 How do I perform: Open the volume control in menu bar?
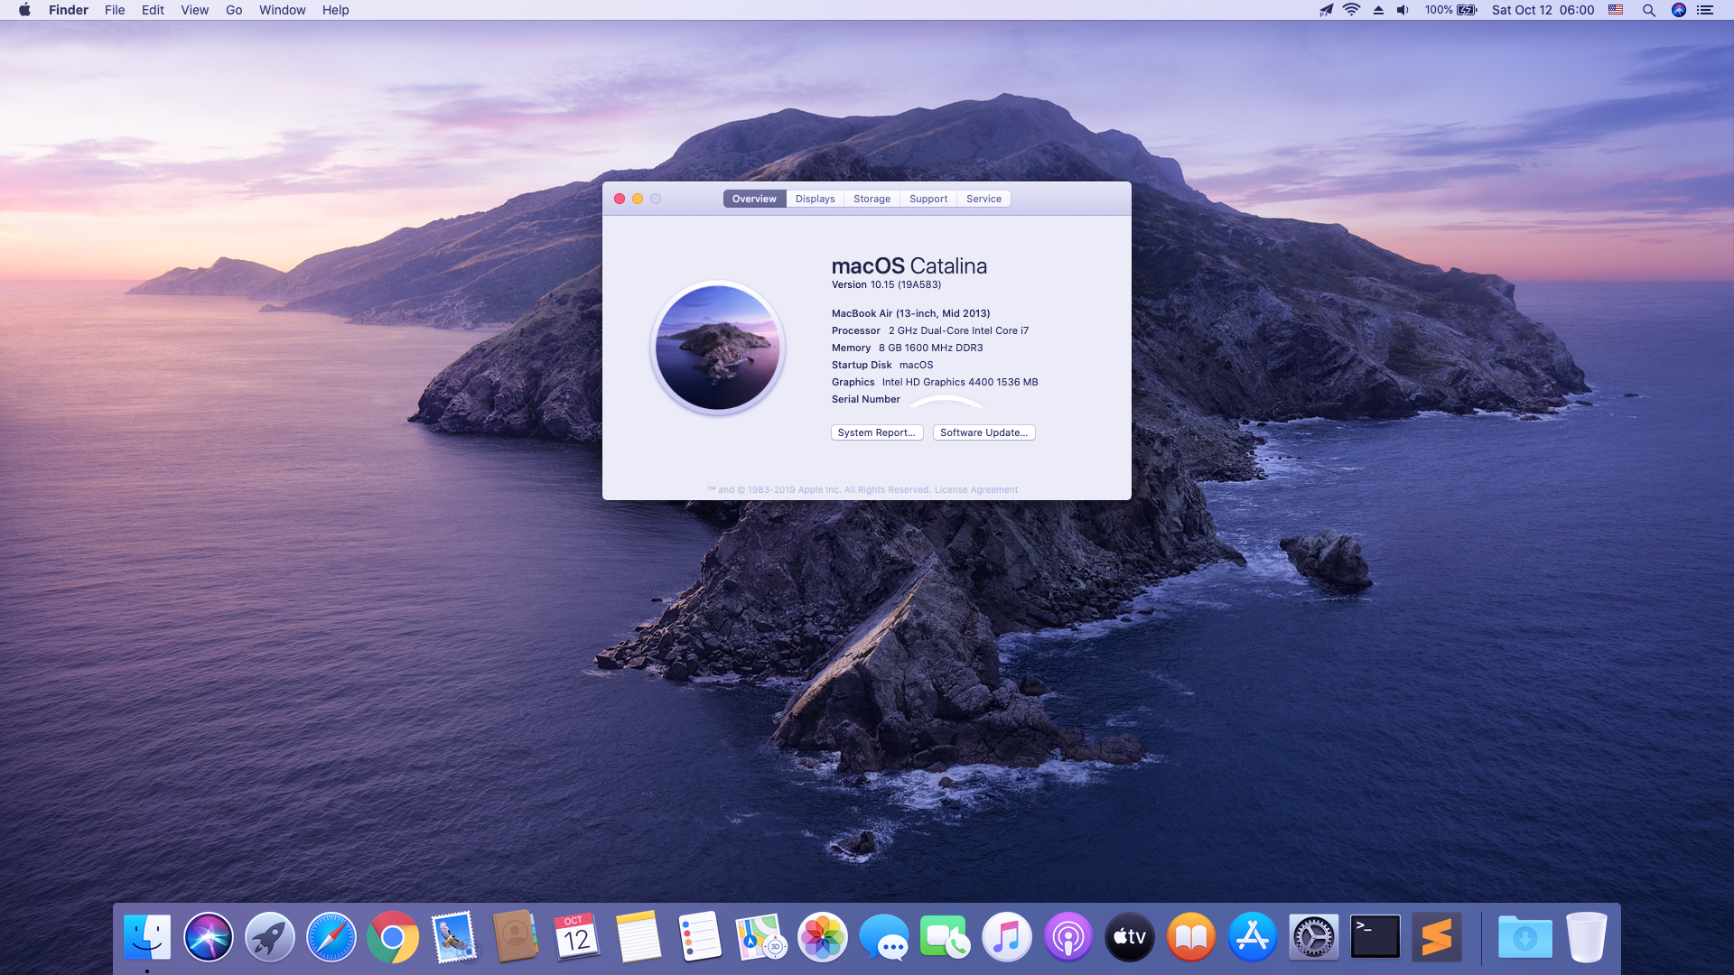(1403, 10)
